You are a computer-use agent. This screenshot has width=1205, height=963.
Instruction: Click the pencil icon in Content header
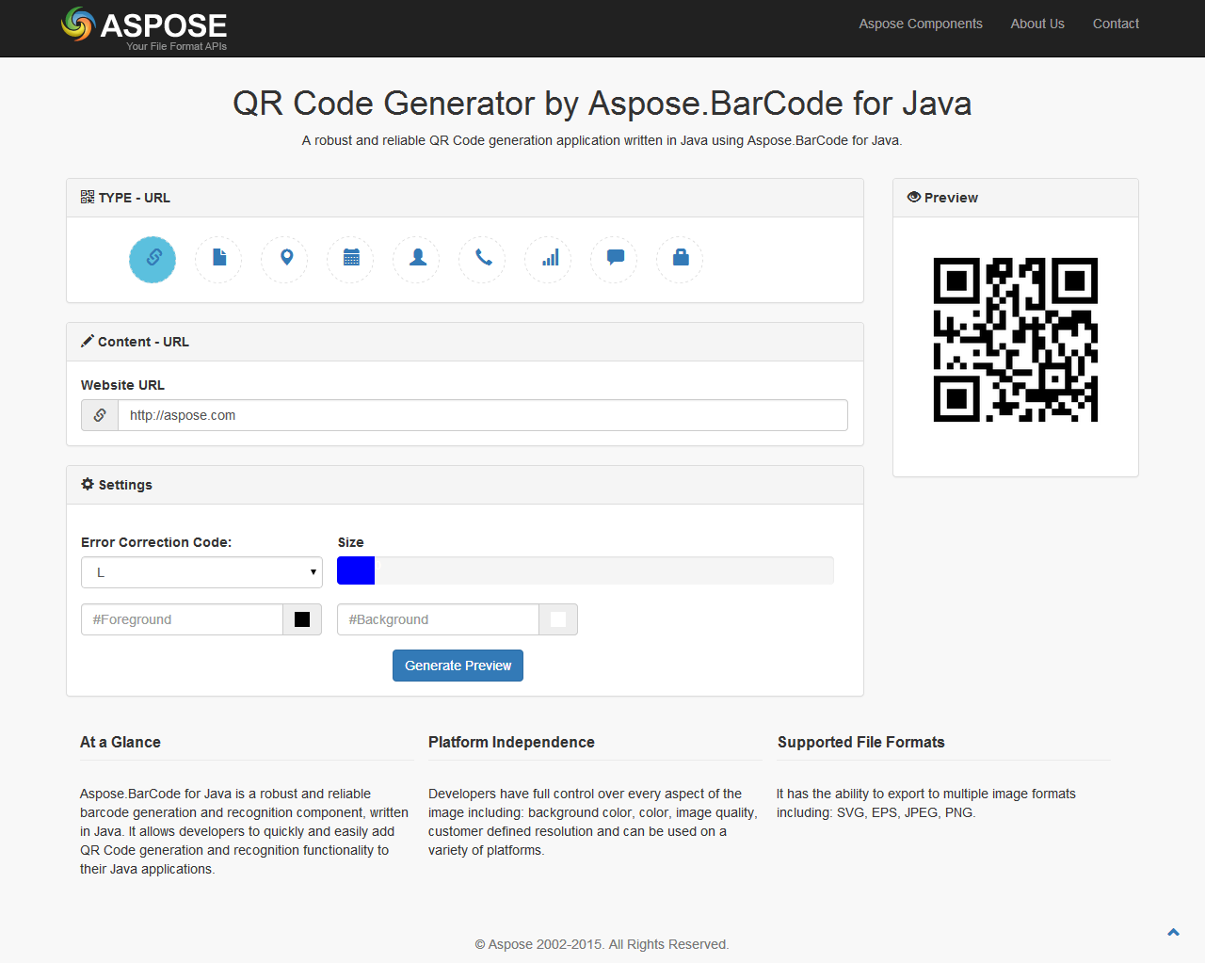88,341
